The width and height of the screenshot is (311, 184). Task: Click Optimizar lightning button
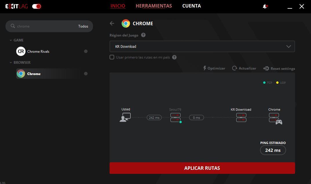click(x=214, y=68)
